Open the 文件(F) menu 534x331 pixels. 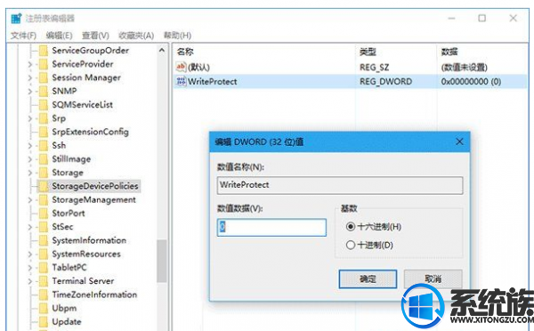(23, 36)
